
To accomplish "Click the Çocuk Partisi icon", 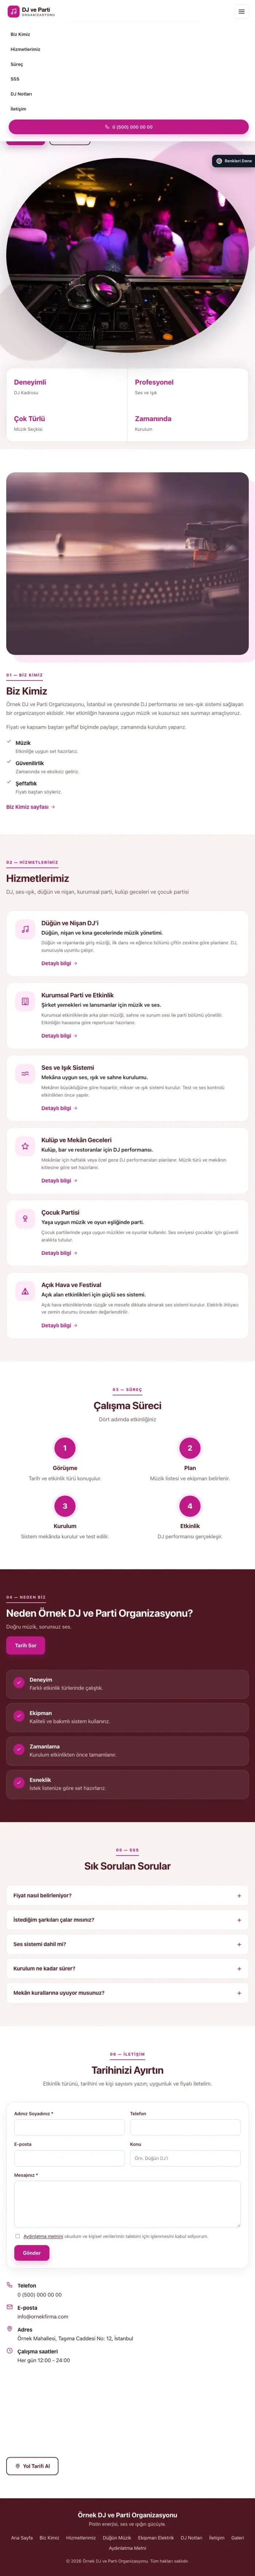I will point(25,1218).
